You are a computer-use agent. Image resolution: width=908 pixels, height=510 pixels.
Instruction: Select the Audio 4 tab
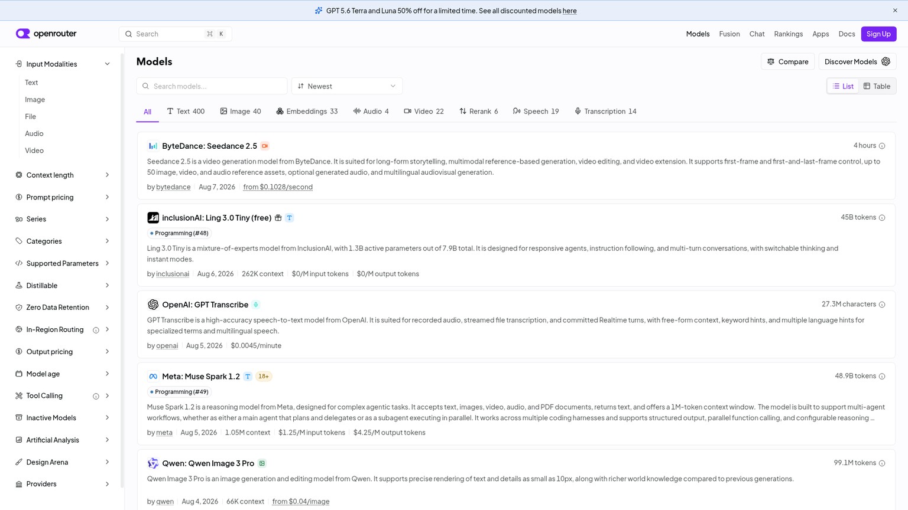[x=371, y=111]
